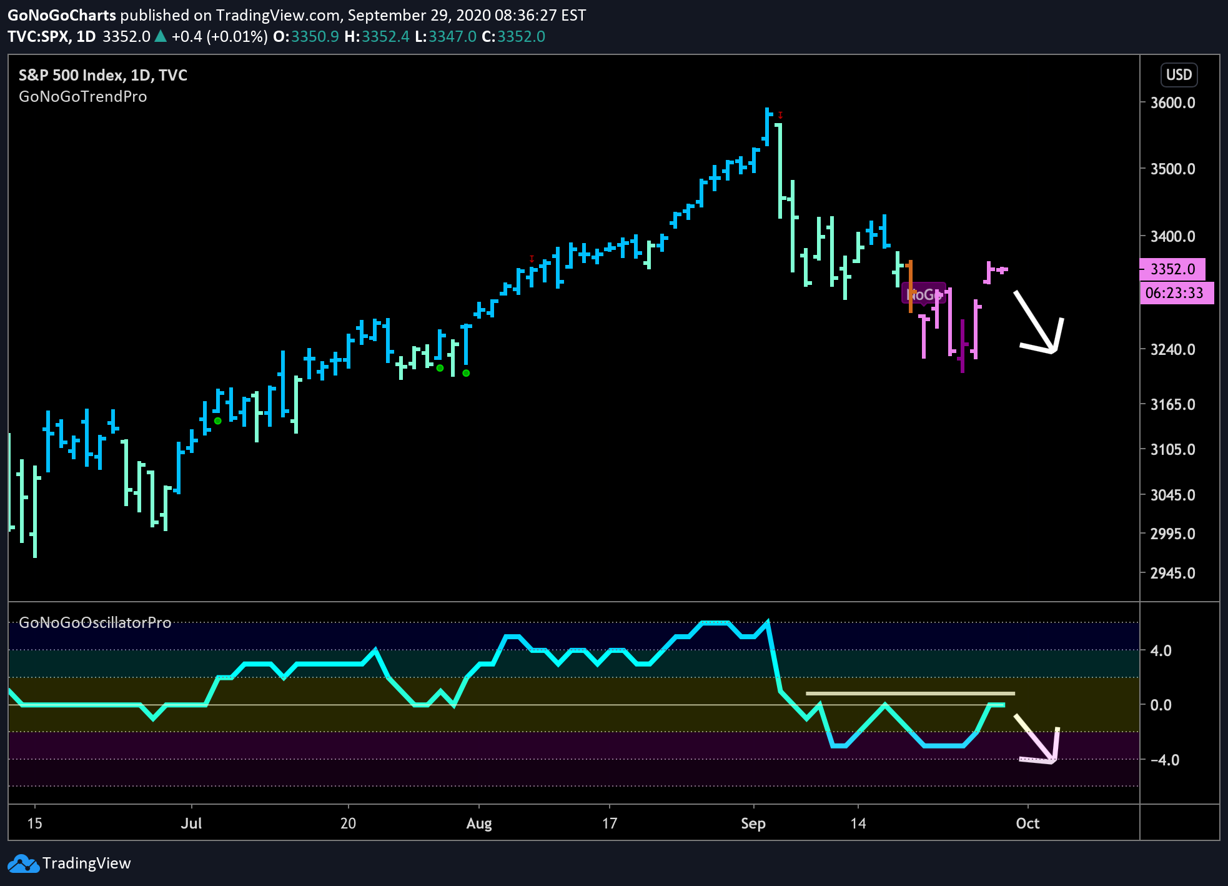Click the 3240.0 price axis label
Viewport: 1228px width, 886px height.
(1172, 349)
